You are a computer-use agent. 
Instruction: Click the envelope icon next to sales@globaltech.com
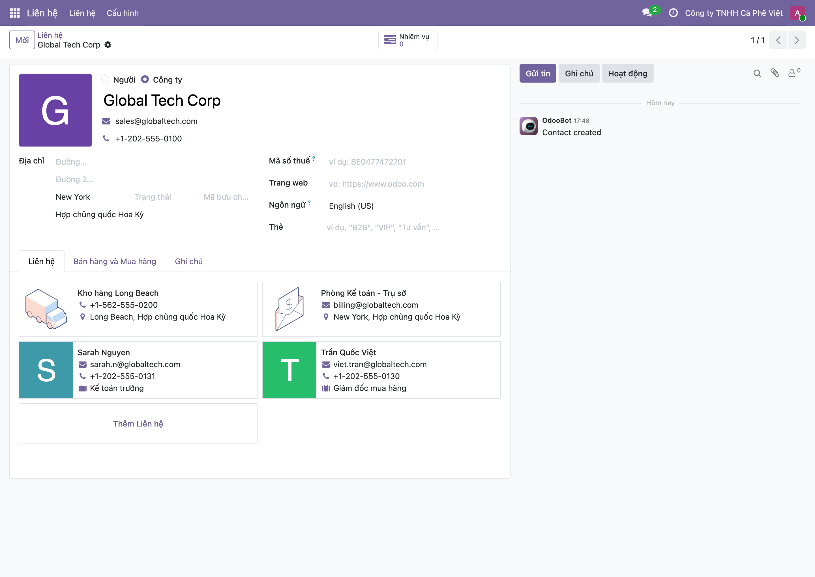106,121
